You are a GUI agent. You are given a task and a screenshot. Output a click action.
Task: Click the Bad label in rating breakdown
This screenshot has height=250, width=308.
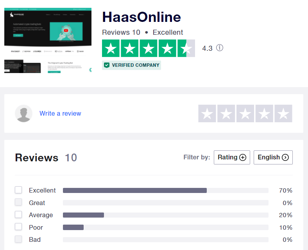pos(35,239)
